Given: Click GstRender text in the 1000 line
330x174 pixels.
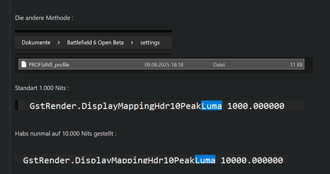Looking at the screenshot, I should pos(54,106).
